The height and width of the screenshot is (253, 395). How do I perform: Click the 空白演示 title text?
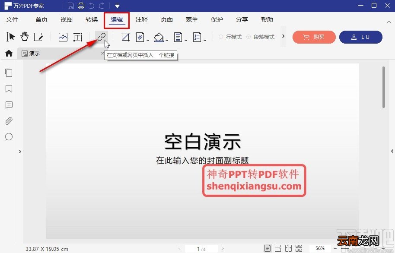point(203,142)
